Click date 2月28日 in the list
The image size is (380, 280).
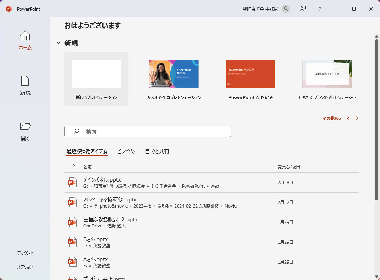[x=285, y=183]
